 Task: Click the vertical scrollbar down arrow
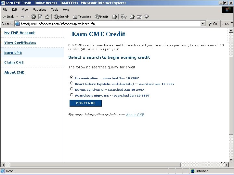click(231, 160)
